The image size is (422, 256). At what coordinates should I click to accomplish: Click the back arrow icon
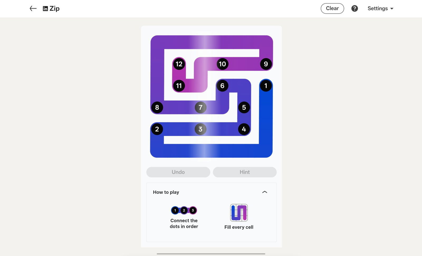(33, 8)
